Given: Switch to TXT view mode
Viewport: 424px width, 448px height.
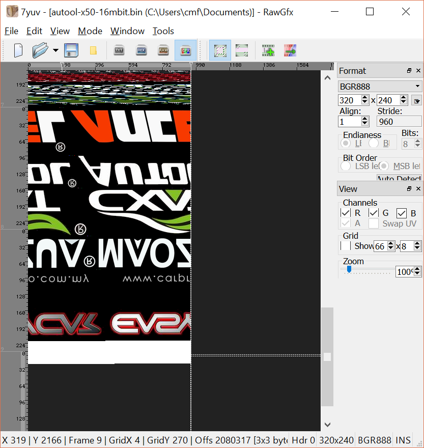Looking at the screenshot, I should tap(119, 50).
